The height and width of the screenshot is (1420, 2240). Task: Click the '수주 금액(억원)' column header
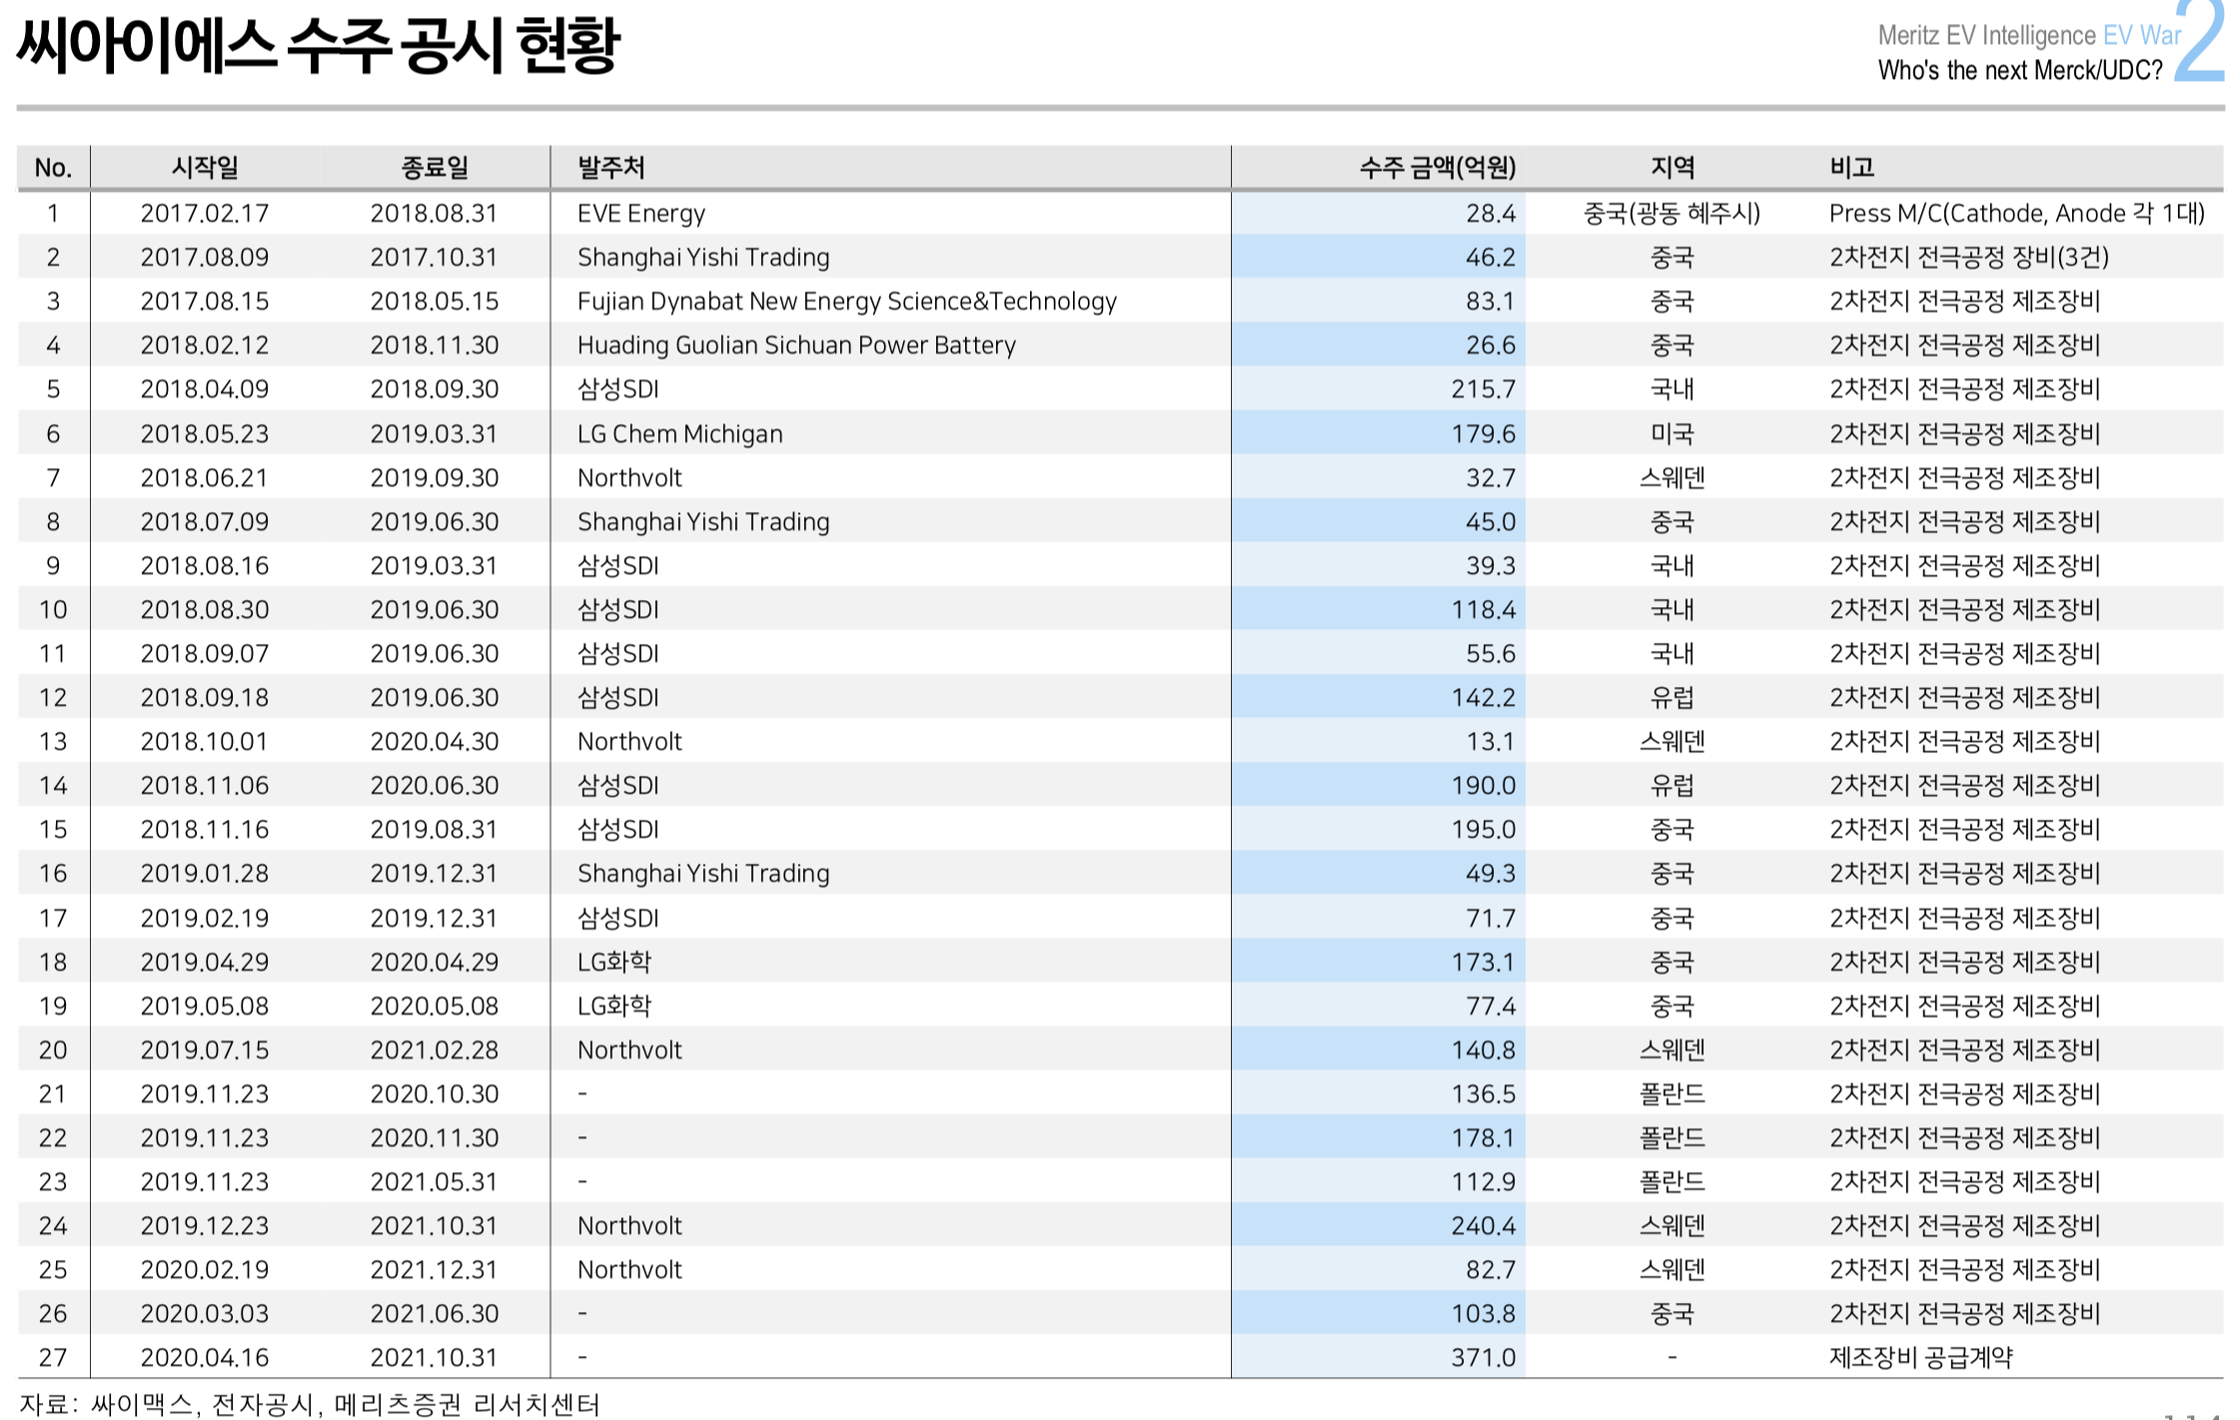(1437, 168)
